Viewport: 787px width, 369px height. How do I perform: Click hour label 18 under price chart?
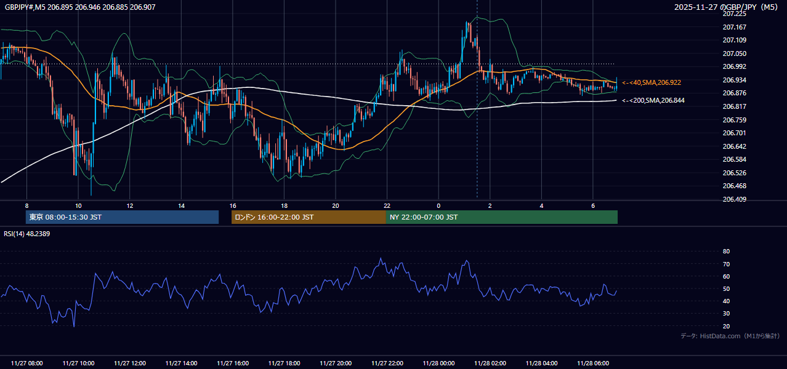pos(284,205)
